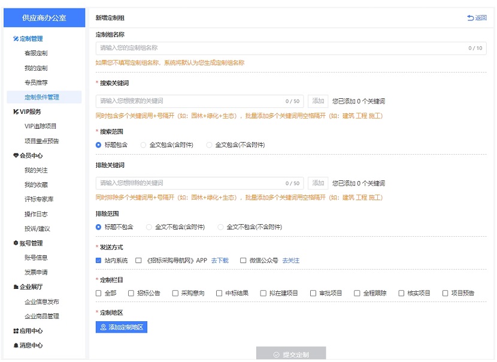Check the 中标结果 checkbox

tap(219, 293)
